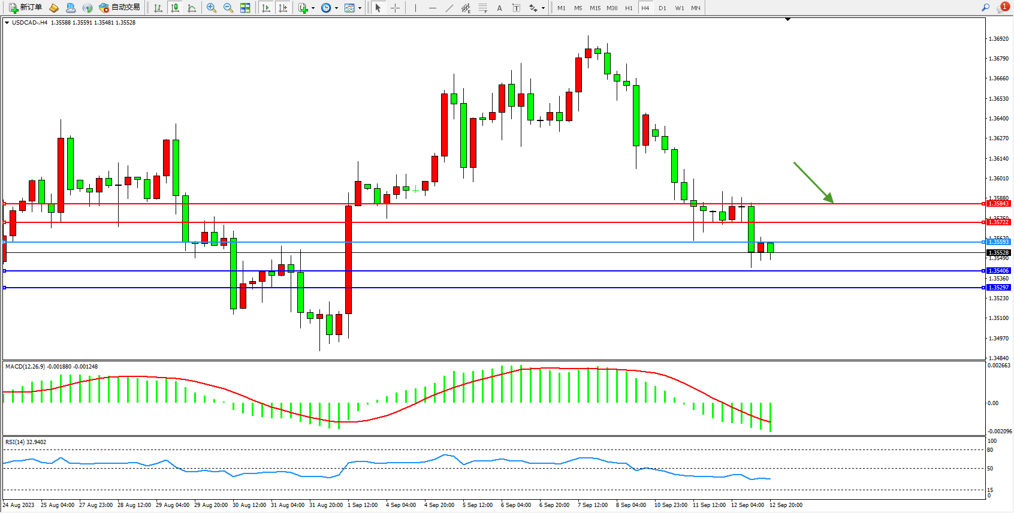Zoom out of the chart
1014x513 pixels.
pos(228,8)
